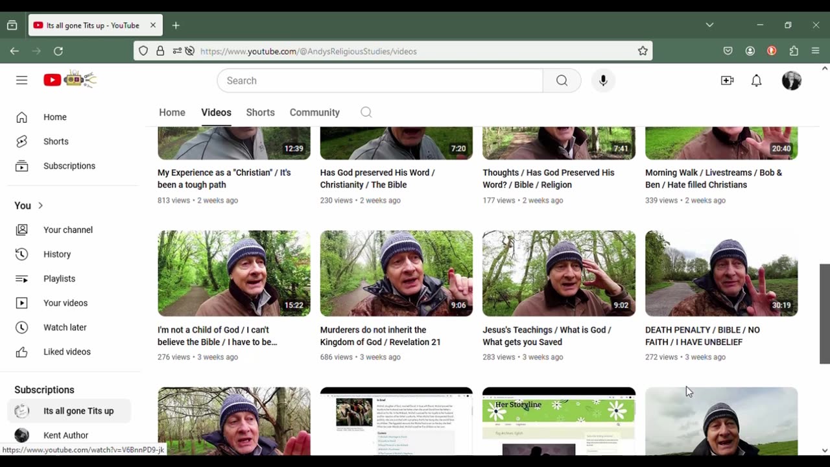Open the Pocket save icon
The width and height of the screenshot is (830, 467).
728,51
